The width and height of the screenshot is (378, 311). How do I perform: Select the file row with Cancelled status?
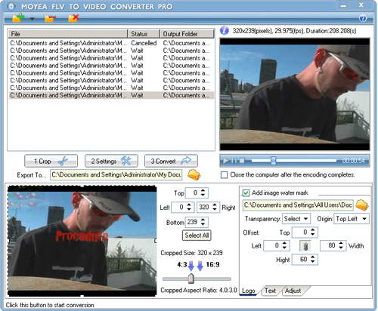[x=111, y=43]
